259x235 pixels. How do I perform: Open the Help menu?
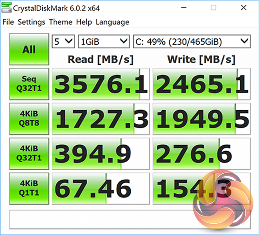click(84, 22)
